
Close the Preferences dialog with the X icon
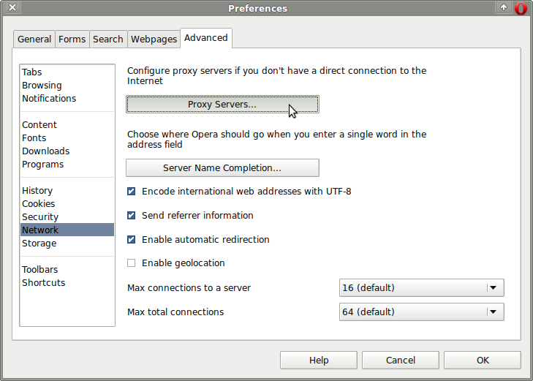coord(12,7)
